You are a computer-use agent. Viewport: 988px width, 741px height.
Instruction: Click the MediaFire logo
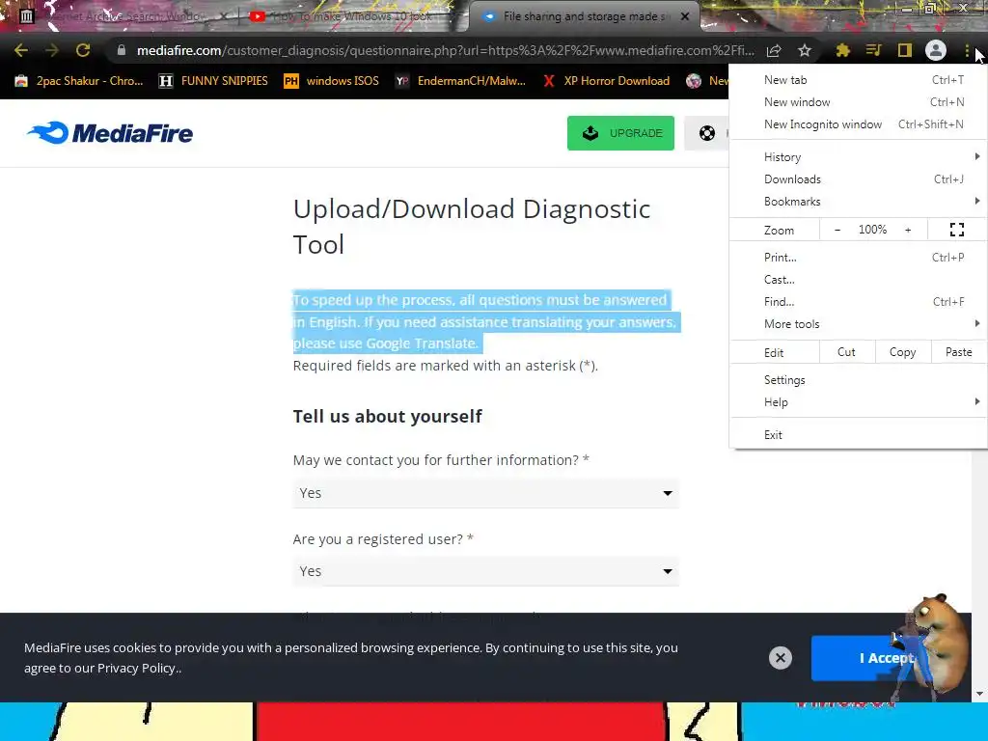[x=110, y=133]
